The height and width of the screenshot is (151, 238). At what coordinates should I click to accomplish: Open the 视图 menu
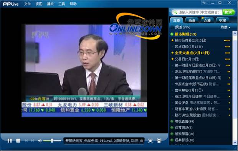[x=39, y=4]
